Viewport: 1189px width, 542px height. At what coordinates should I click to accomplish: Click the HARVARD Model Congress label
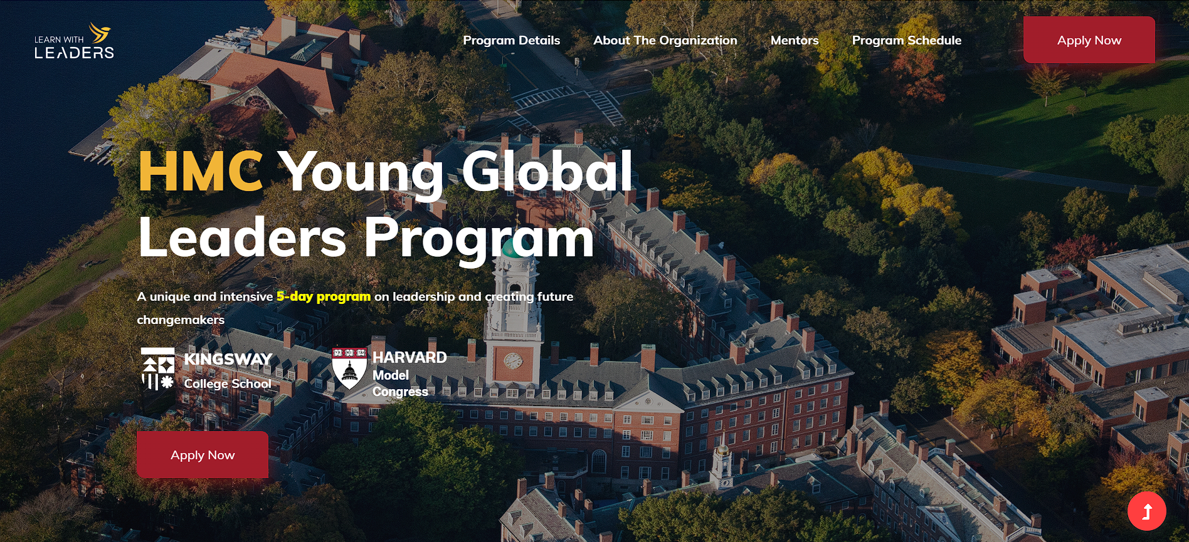409,374
